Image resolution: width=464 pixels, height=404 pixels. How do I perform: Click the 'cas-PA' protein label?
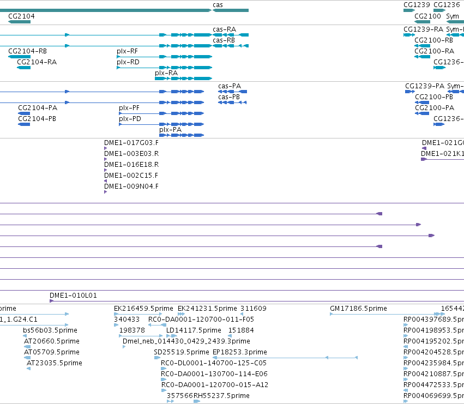pos(230,86)
